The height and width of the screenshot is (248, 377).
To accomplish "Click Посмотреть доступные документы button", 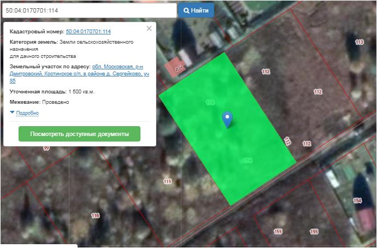I will pos(79,134).
